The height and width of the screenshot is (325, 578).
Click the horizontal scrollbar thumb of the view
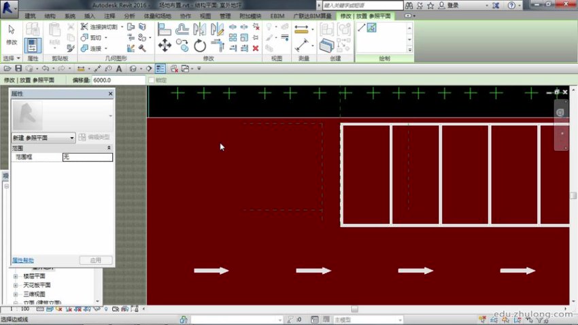pyautogui.click(x=354, y=309)
